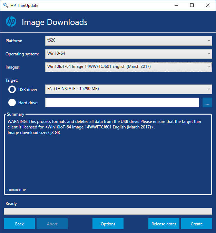Click the Hard drive path input field
Image resolution: width=216 pixels, height=233 pixels.
pyautogui.click(x=122, y=102)
